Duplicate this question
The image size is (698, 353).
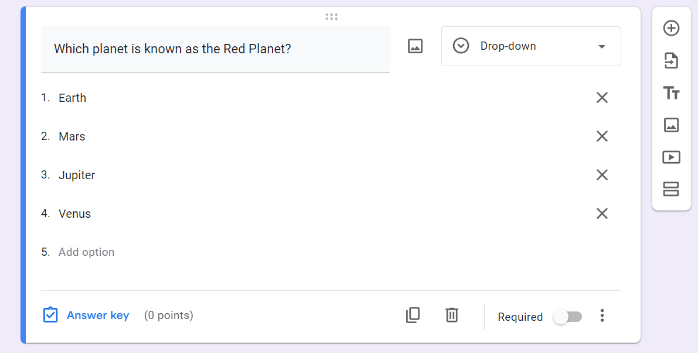pos(413,315)
